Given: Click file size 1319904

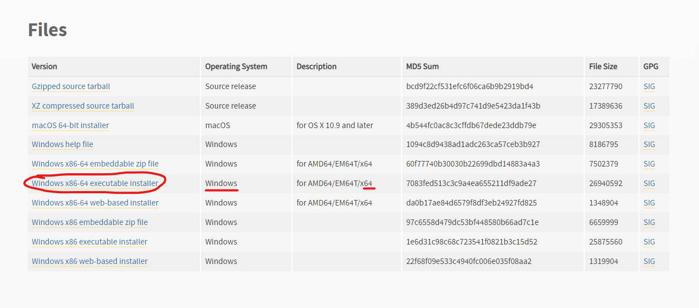Looking at the screenshot, I should click(x=604, y=261).
